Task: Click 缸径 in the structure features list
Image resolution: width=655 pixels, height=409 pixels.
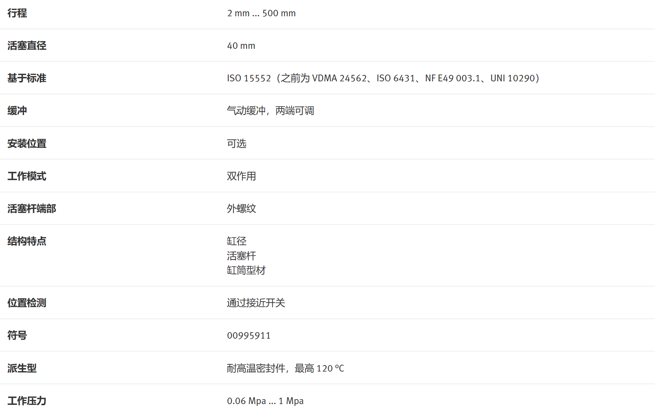Action: 237,241
